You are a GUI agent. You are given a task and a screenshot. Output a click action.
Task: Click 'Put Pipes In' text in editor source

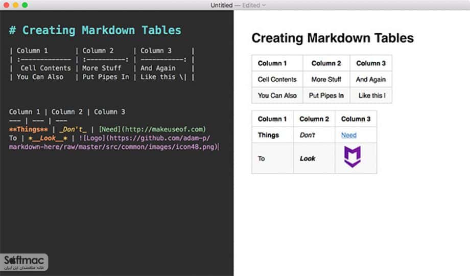(x=106, y=77)
